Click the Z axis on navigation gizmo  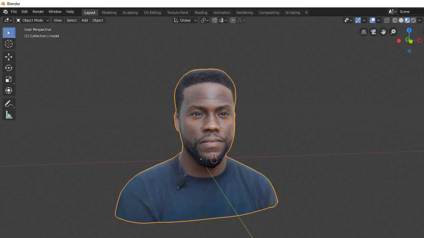409,30
